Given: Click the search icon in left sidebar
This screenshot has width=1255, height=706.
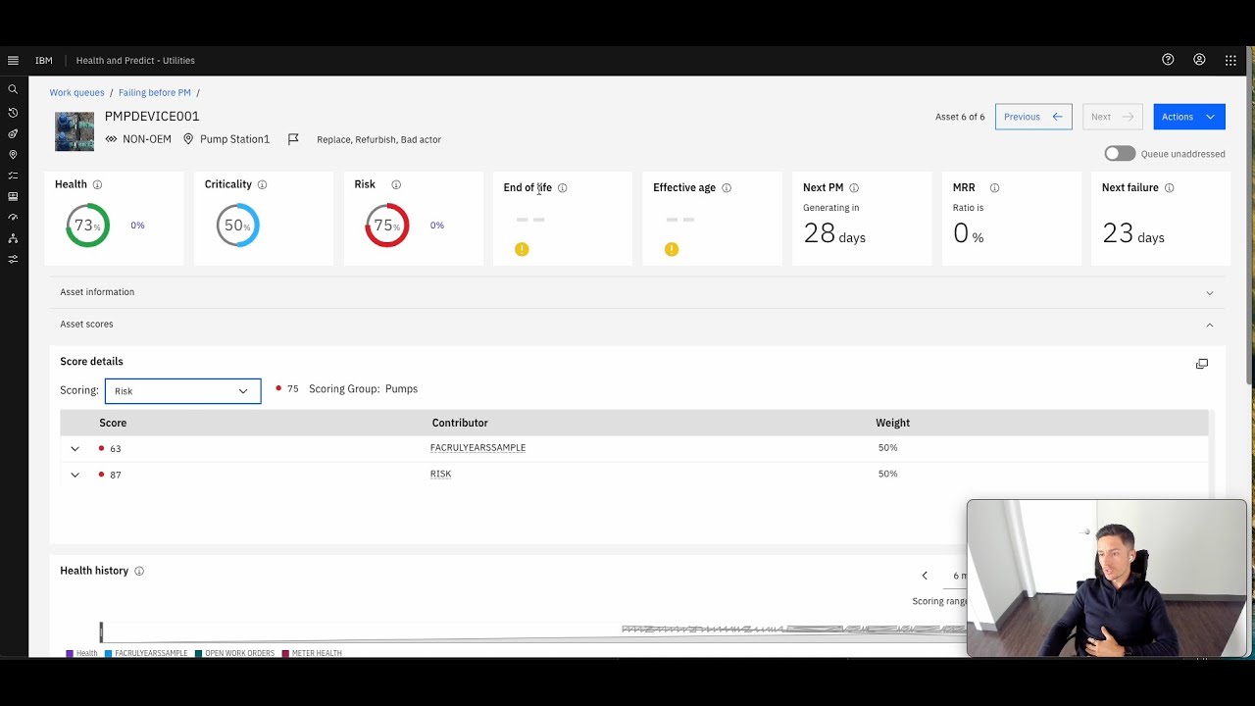Looking at the screenshot, I should click(13, 89).
